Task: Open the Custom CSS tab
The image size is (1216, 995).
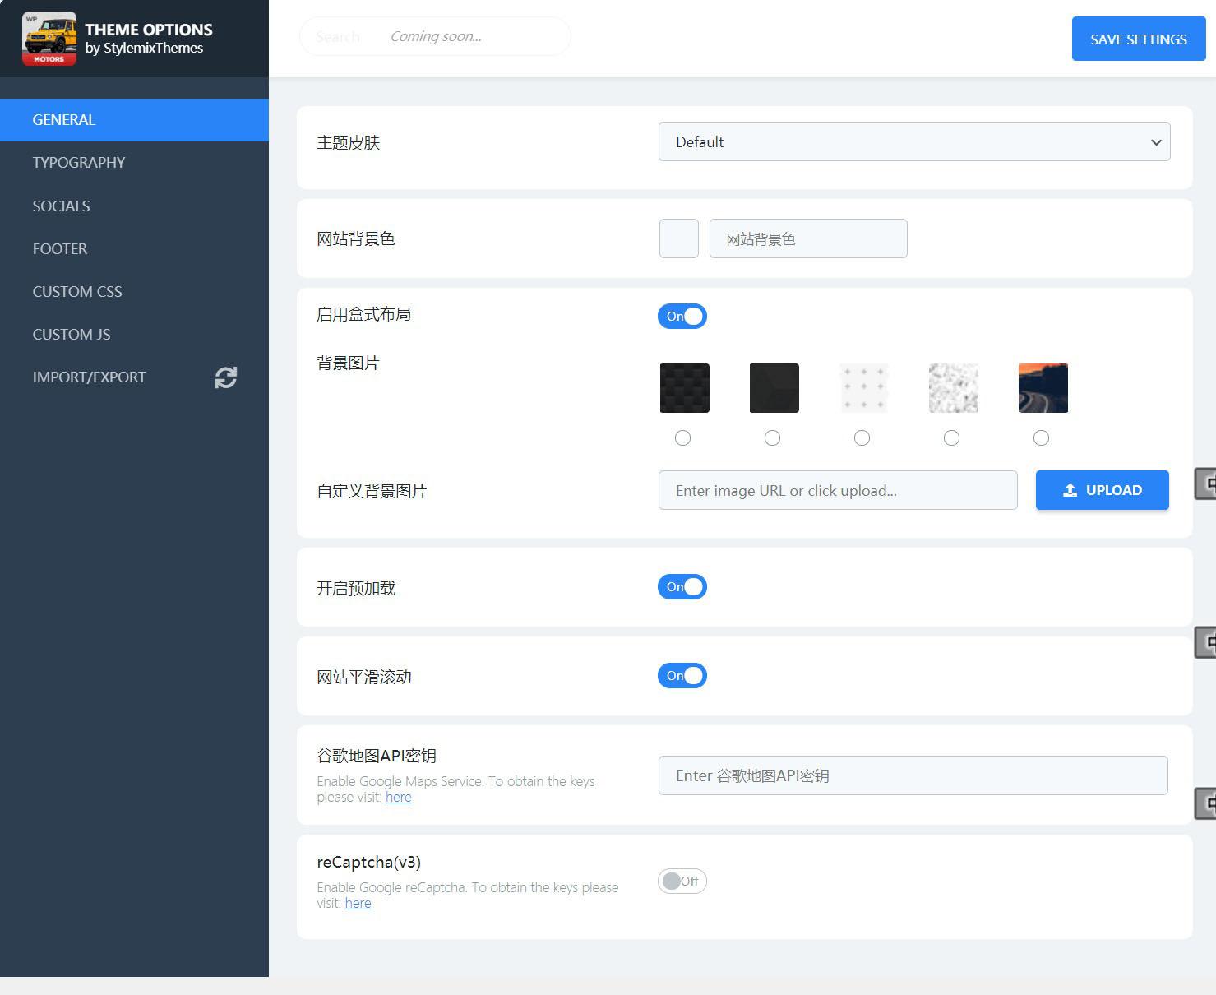Action: tap(134, 291)
